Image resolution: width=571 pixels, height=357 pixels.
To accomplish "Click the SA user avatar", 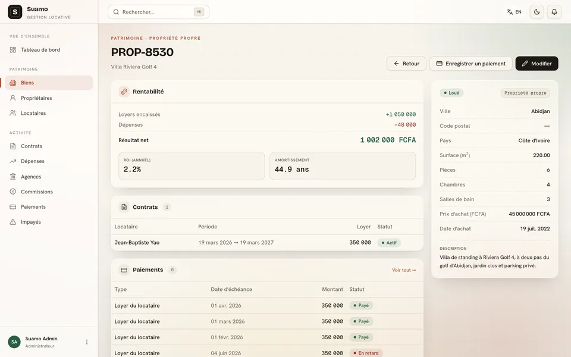I will tap(14, 342).
